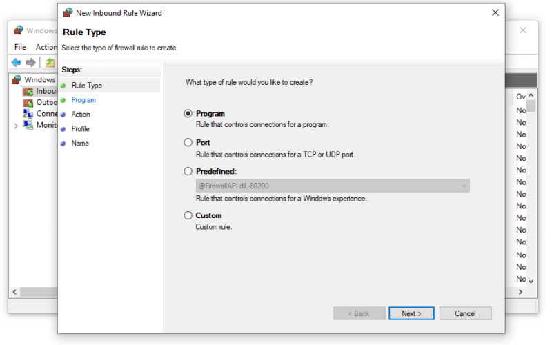The height and width of the screenshot is (345, 552).
Task: Click the Next button
Action: (411, 313)
